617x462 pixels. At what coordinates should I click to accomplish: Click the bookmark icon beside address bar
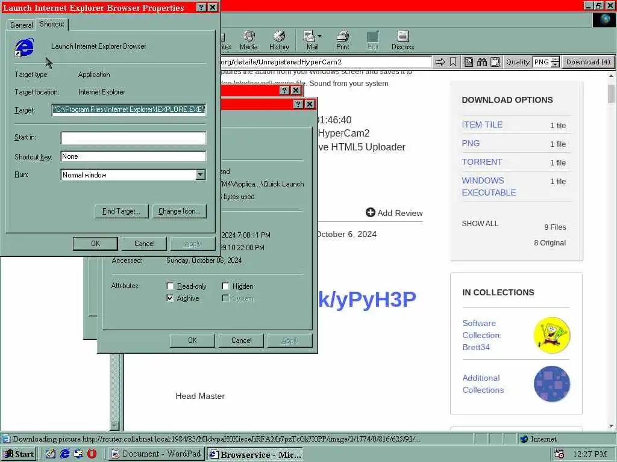coord(453,62)
